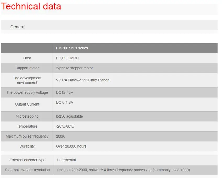Select the incremental encoder type value
This screenshot has width=222, height=178.
coord(66,160)
